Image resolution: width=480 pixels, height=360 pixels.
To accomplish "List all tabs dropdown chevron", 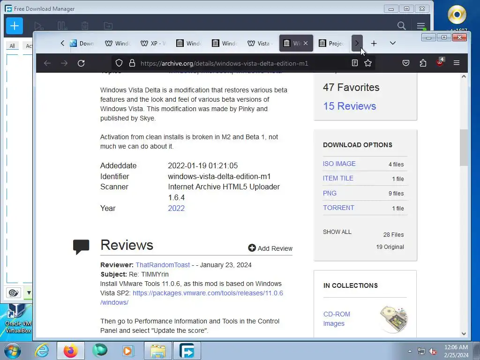I will coord(393,43).
